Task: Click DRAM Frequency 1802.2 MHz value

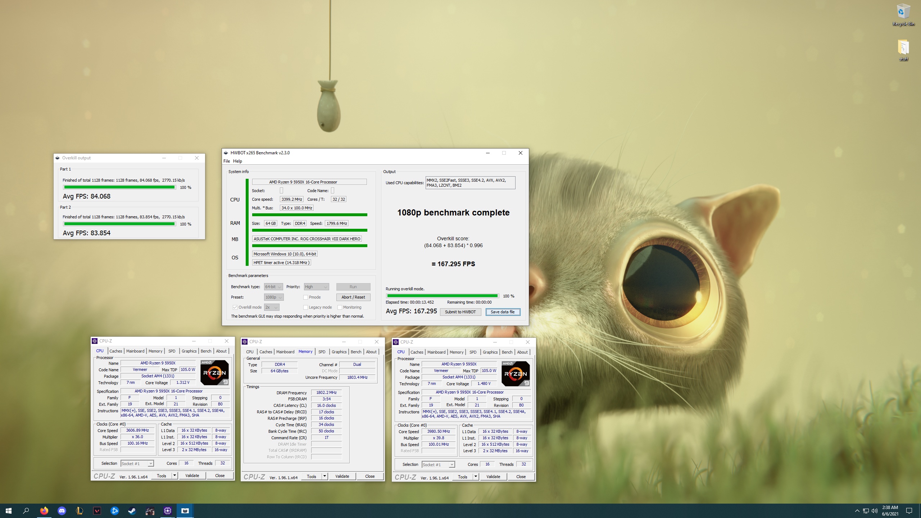Action: 326,392
